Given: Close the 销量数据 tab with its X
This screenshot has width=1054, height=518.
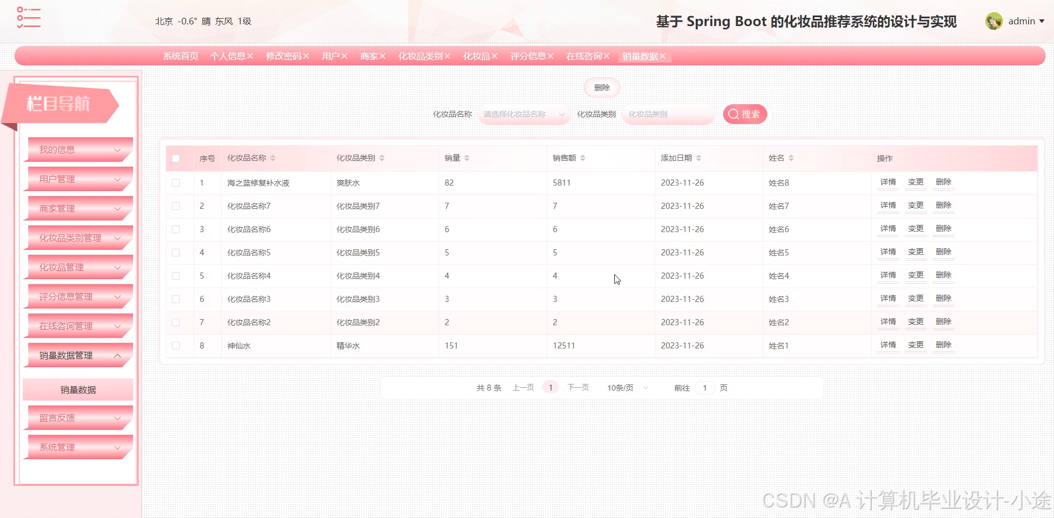Looking at the screenshot, I should click(663, 56).
